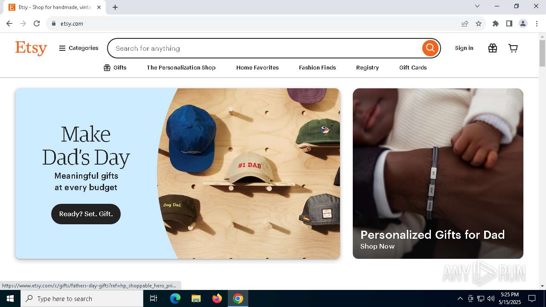
Task: Share this page from address bar
Action: pyautogui.click(x=465, y=23)
